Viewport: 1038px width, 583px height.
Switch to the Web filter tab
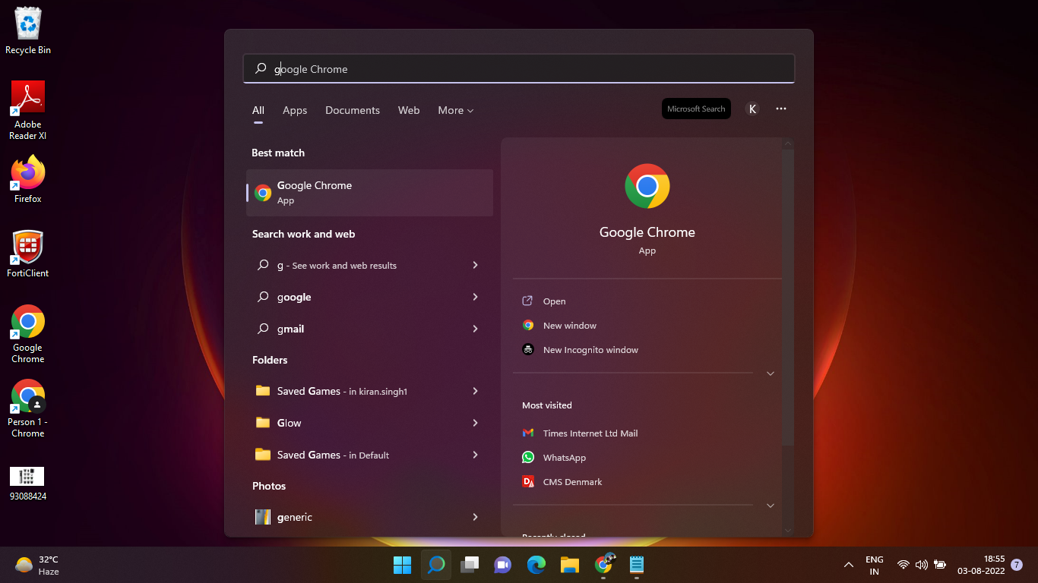coord(409,110)
